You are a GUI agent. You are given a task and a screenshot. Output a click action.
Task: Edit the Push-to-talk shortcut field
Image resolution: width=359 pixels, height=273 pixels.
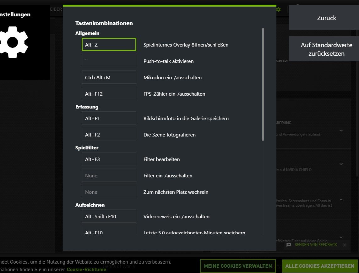(x=109, y=61)
